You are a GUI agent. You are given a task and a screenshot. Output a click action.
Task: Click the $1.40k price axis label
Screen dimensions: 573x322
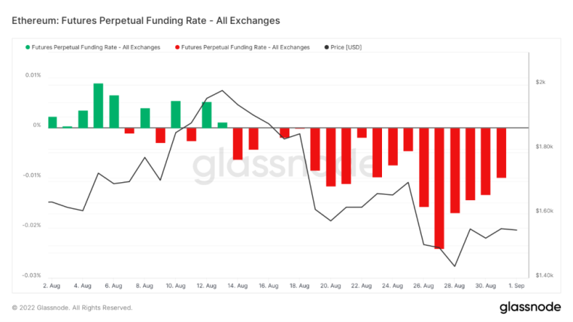[544, 275]
